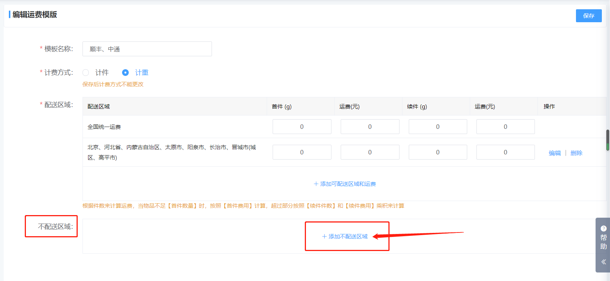
Task: Click last 运费 input in 全国统一运费 row
Action: click(x=505, y=127)
